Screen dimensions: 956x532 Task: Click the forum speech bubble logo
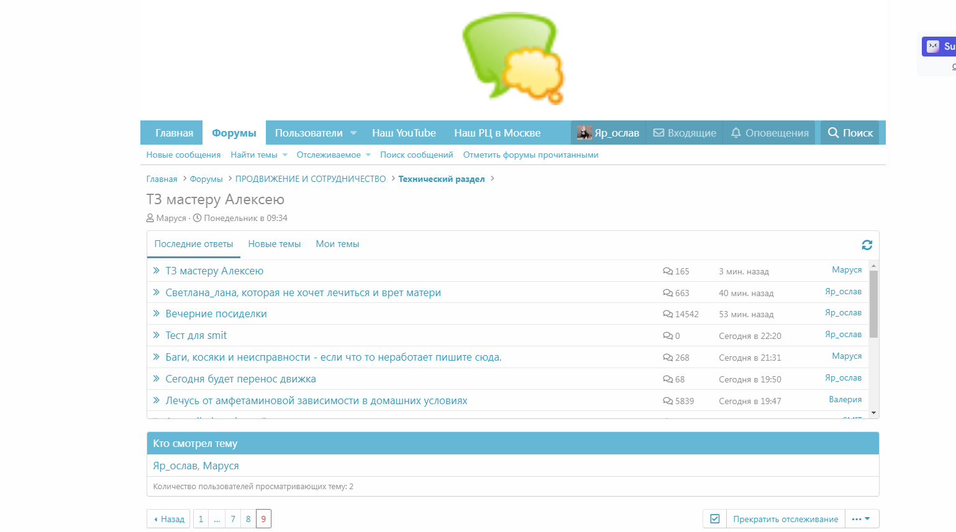pos(512,58)
